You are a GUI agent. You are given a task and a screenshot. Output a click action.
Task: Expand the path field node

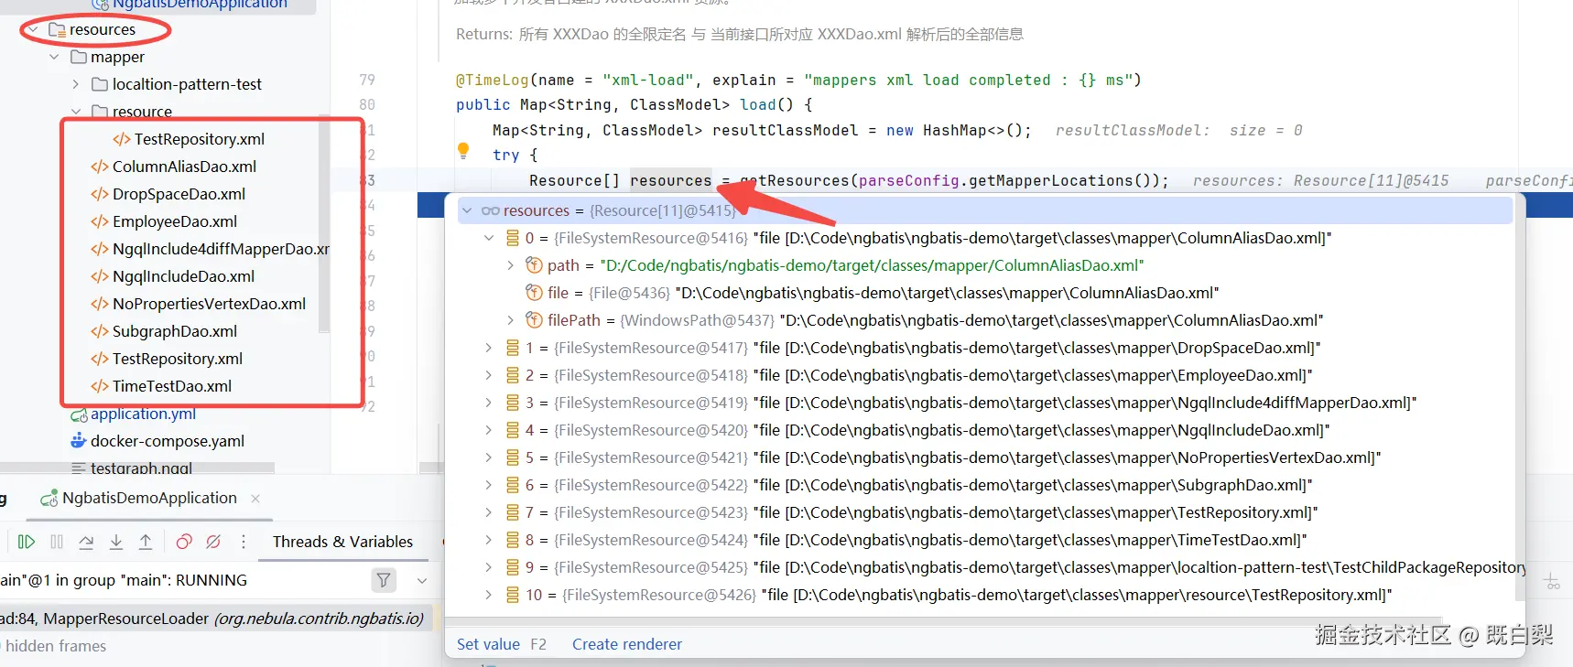pos(511,265)
